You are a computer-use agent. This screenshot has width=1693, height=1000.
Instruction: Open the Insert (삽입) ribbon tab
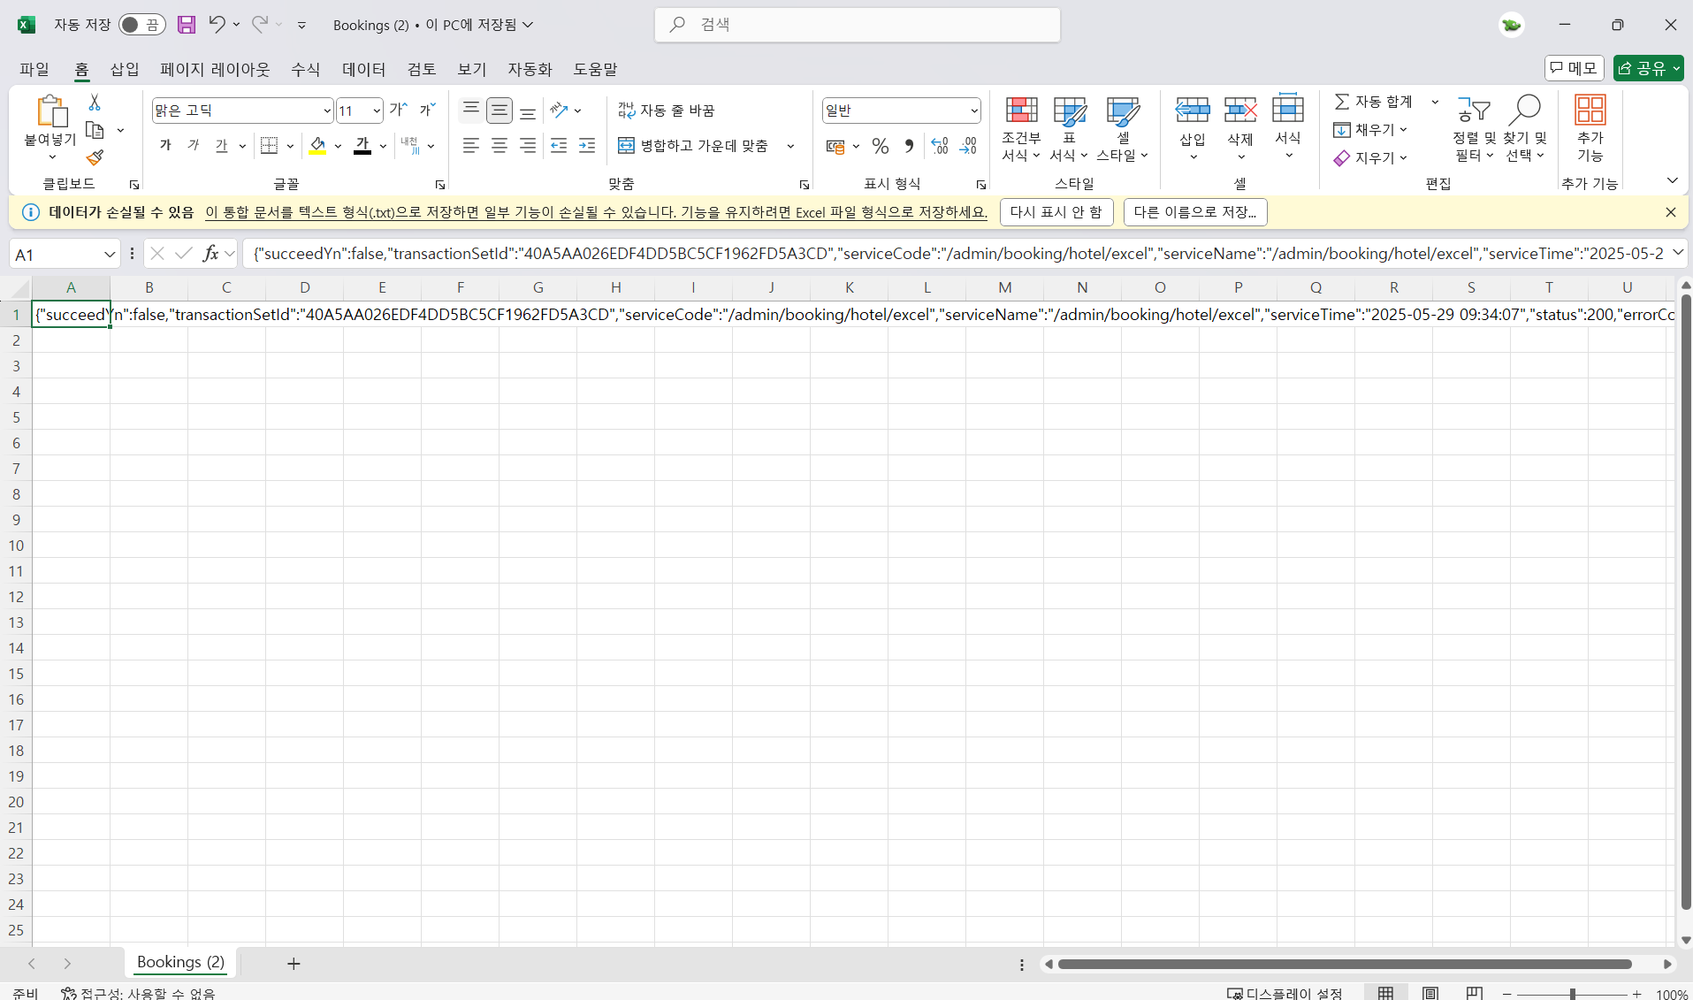(125, 69)
